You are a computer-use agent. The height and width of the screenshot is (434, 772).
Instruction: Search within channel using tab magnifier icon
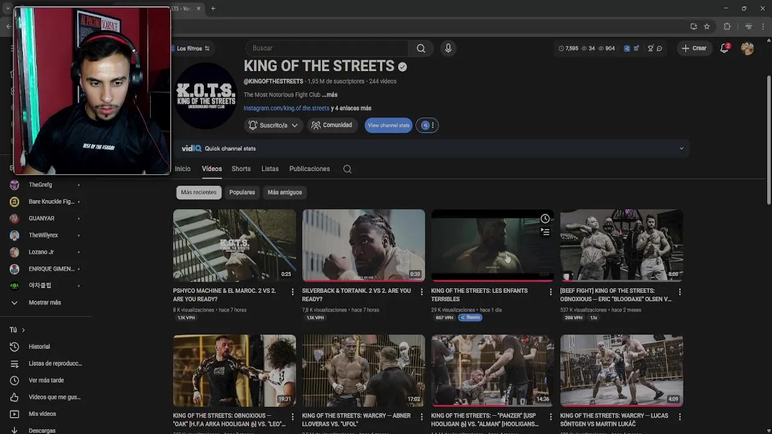[347, 169]
